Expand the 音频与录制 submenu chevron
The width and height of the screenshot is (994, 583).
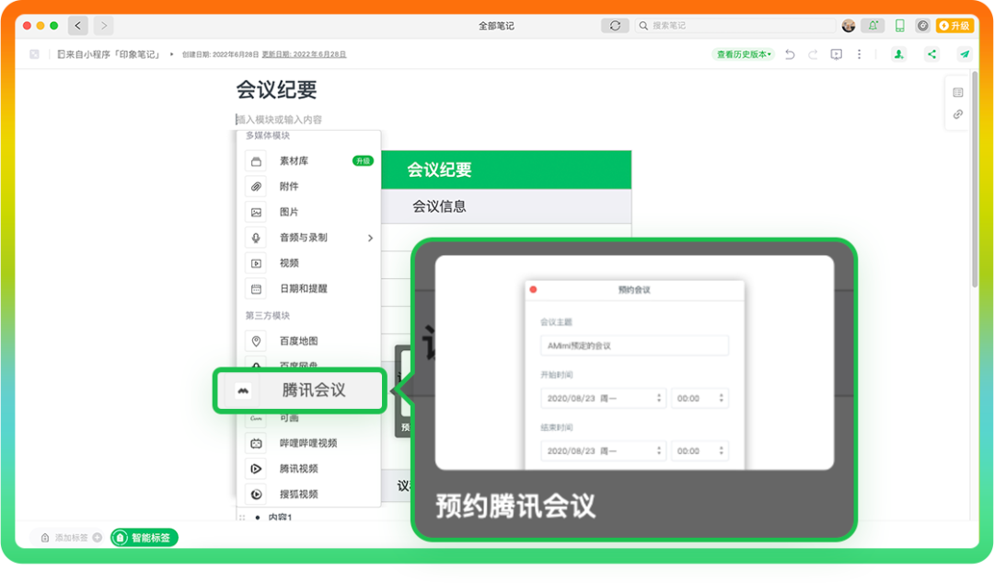pyautogui.click(x=370, y=238)
